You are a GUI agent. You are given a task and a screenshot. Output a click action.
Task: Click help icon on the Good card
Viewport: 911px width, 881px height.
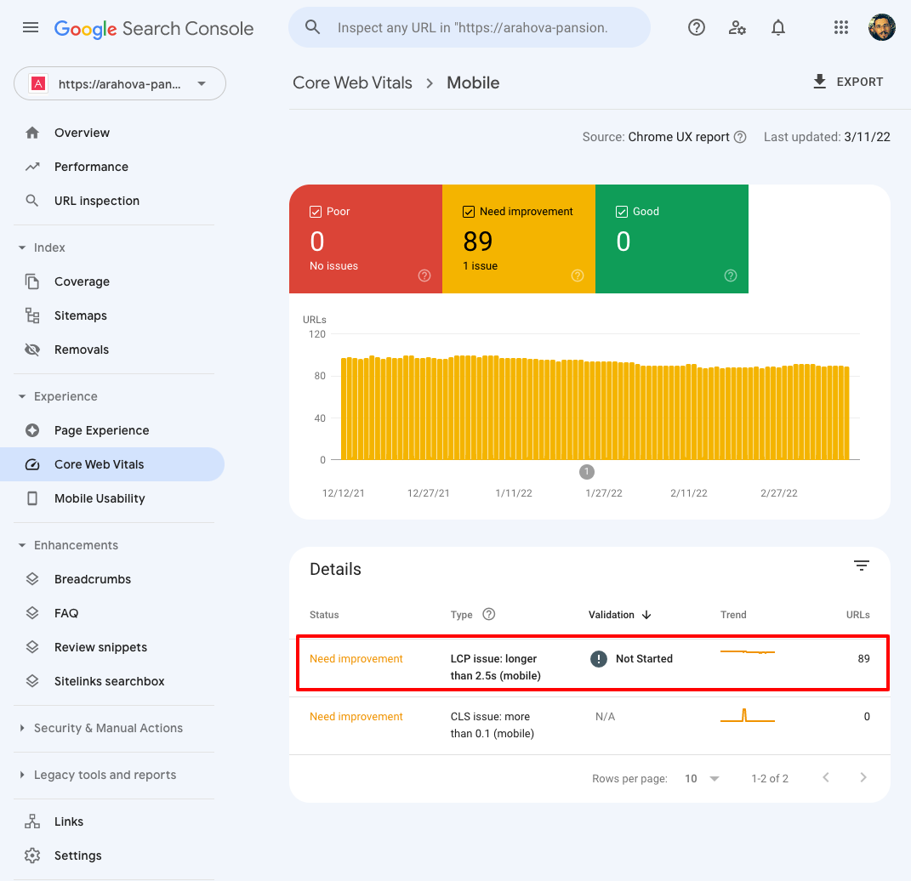731,276
